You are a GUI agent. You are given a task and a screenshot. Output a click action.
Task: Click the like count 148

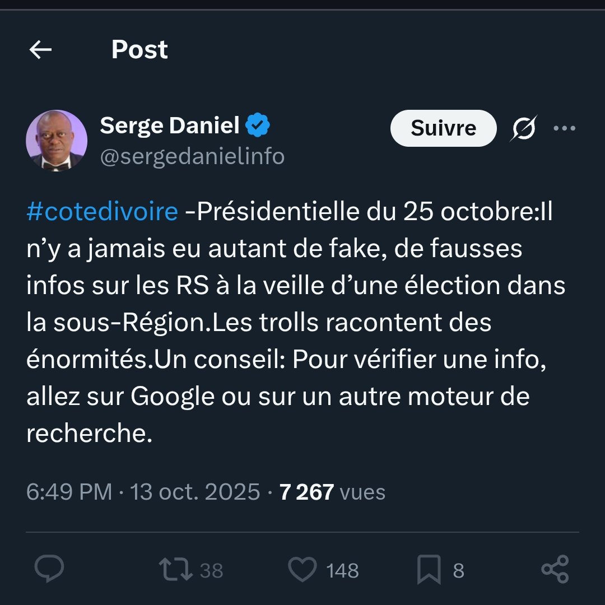click(342, 571)
